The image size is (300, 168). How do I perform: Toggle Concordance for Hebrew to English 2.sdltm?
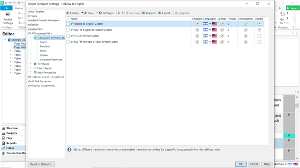click(246, 24)
